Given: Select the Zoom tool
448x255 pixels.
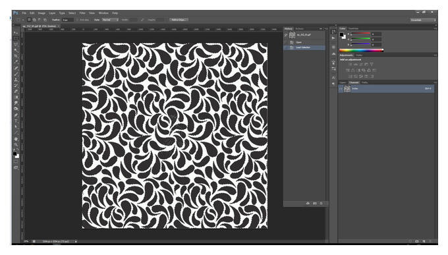Looking at the screenshot, I should tap(16, 145).
